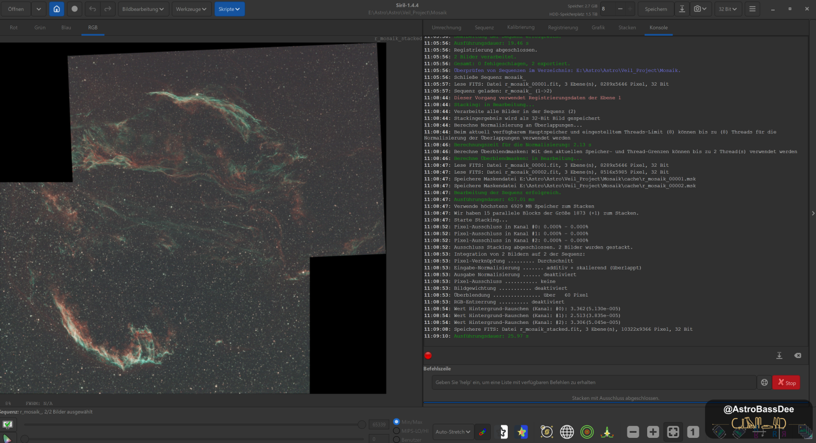Open the Bildbearbeitung dropdown menu
Viewport: 816px width, 443px height.
click(144, 9)
